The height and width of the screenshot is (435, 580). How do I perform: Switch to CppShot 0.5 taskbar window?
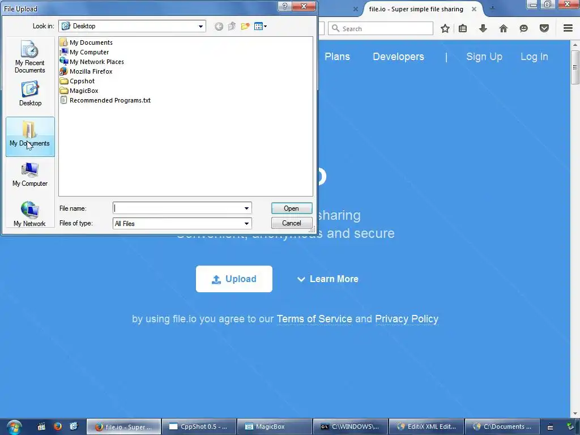199,427
